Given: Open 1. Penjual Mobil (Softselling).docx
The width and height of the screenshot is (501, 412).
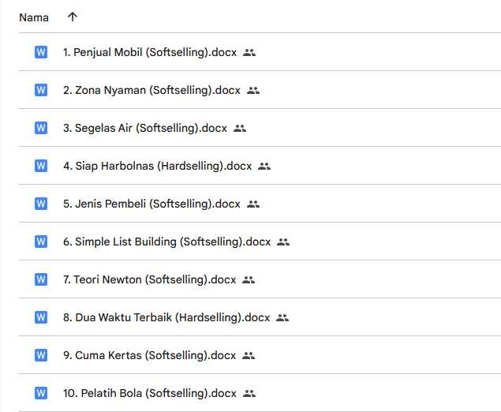Looking at the screenshot, I should 151,53.
